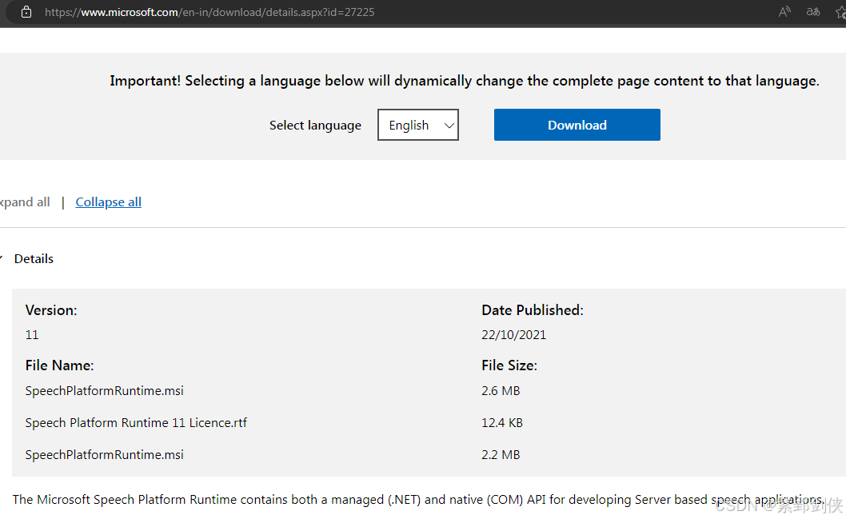Click the Version: heading
The image size is (846, 519).
(51, 310)
